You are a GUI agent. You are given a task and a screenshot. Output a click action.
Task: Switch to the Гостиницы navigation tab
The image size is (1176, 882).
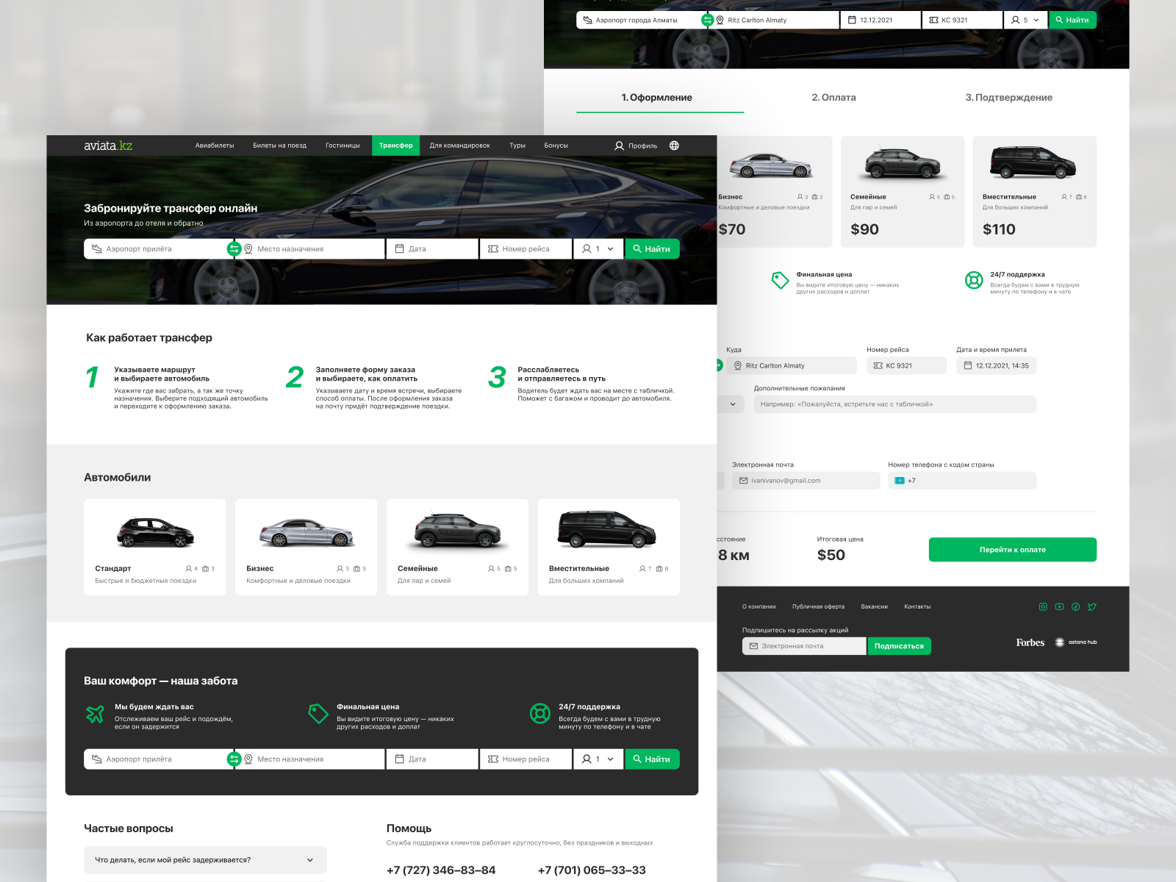point(343,146)
